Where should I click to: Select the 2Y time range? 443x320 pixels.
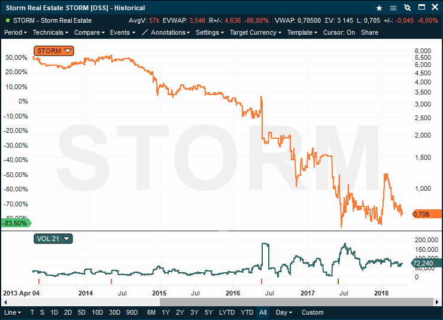[x=180, y=312]
